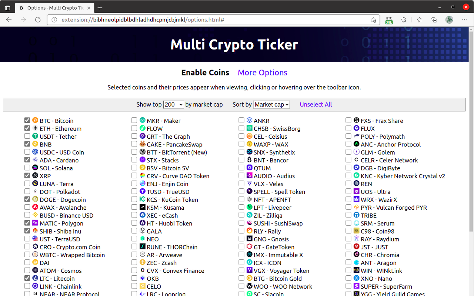Go back with the browser back arrow

[9, 20]
